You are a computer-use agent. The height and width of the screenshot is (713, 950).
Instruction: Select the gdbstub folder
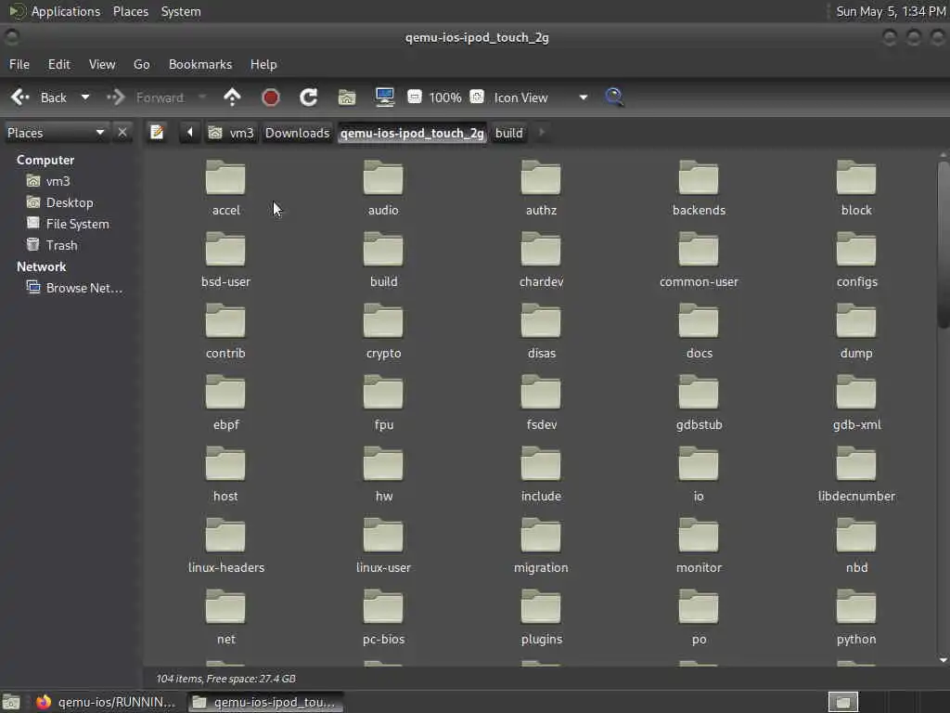699,403
